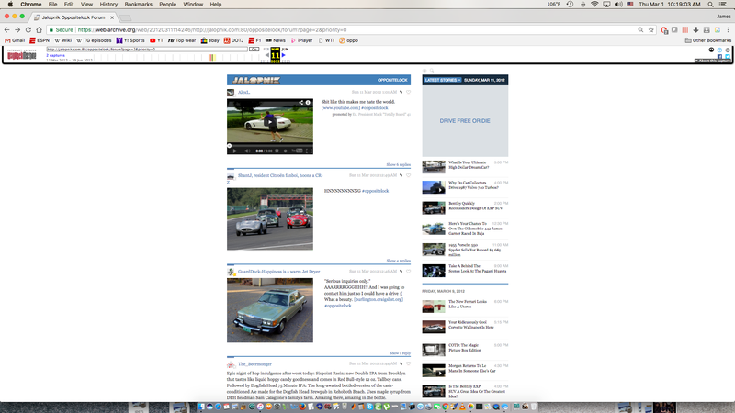Open the People menu
Image resolution: width=735 pixels, height=413 pixels.
coord(167,5)
